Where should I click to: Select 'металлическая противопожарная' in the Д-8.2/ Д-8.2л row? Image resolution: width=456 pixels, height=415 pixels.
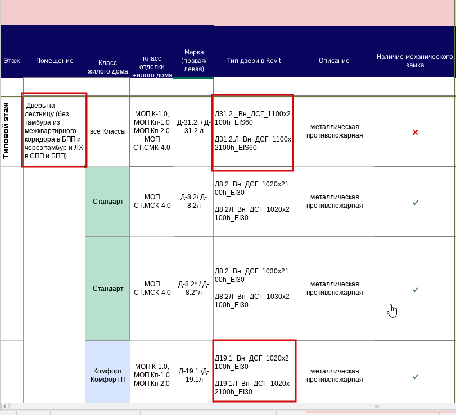334,202
